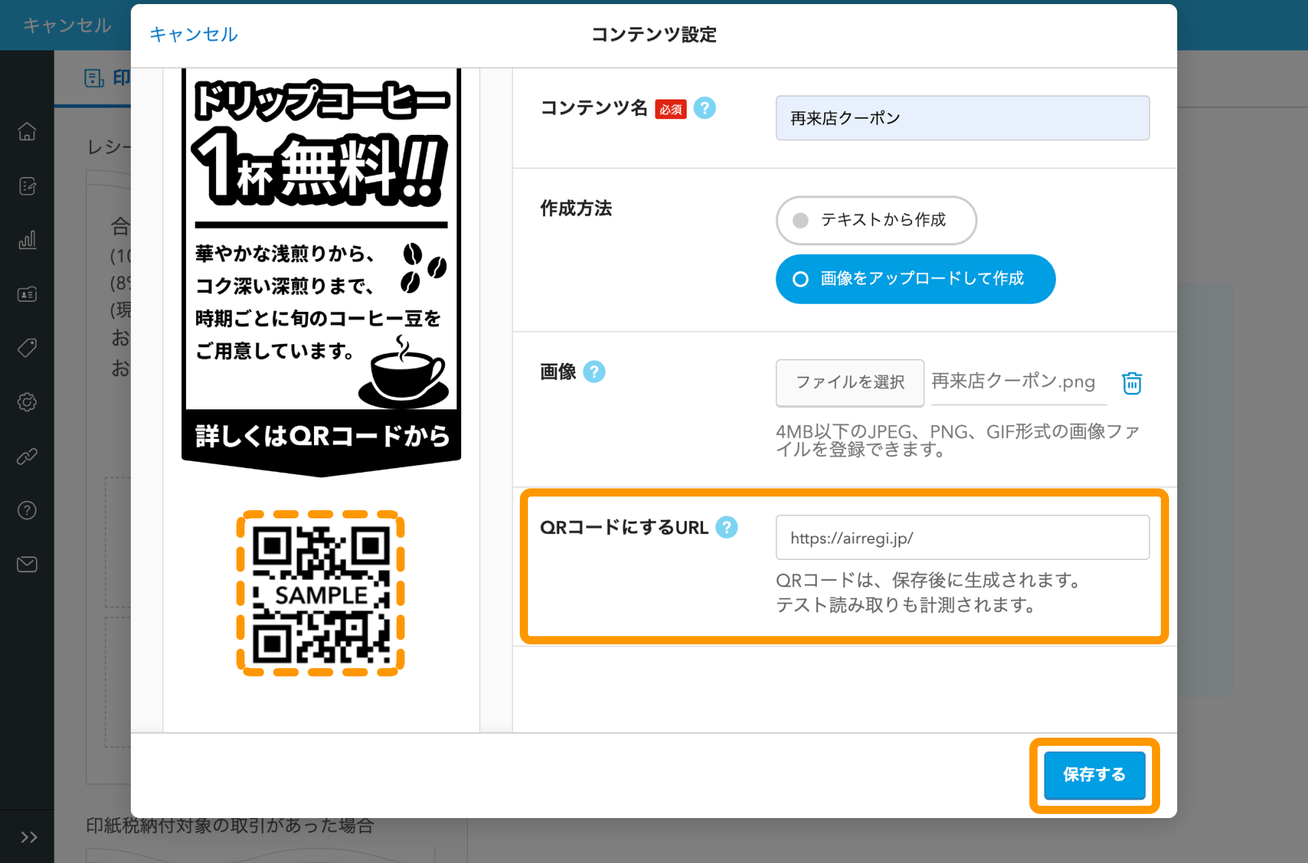Click the sample QR code preview

[x=321, y=593]
